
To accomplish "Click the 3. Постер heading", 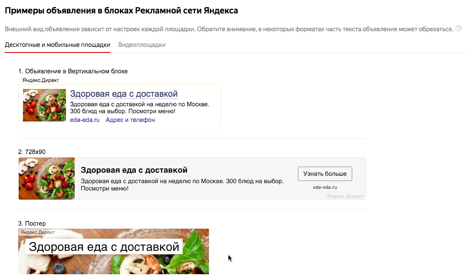I will pos(32,223).
